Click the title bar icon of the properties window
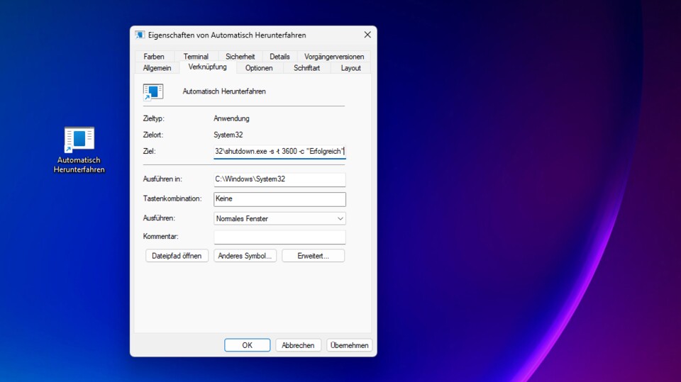The height and width of the screenshot is (382, 681). (x=140, y=35)
